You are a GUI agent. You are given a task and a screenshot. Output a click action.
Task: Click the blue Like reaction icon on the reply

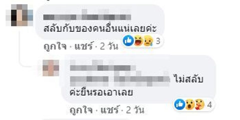180,104
